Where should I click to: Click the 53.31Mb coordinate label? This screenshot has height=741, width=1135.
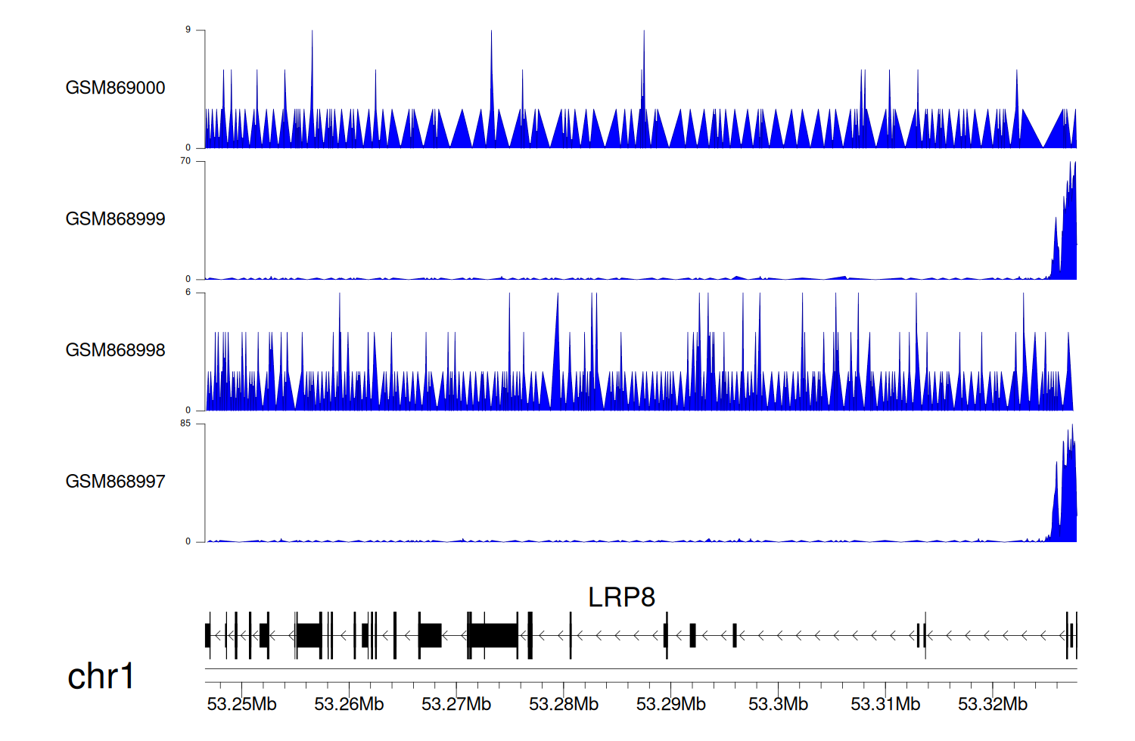[x=885, y=704]
